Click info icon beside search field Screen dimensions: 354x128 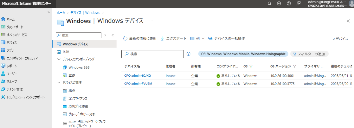point(188,54)
